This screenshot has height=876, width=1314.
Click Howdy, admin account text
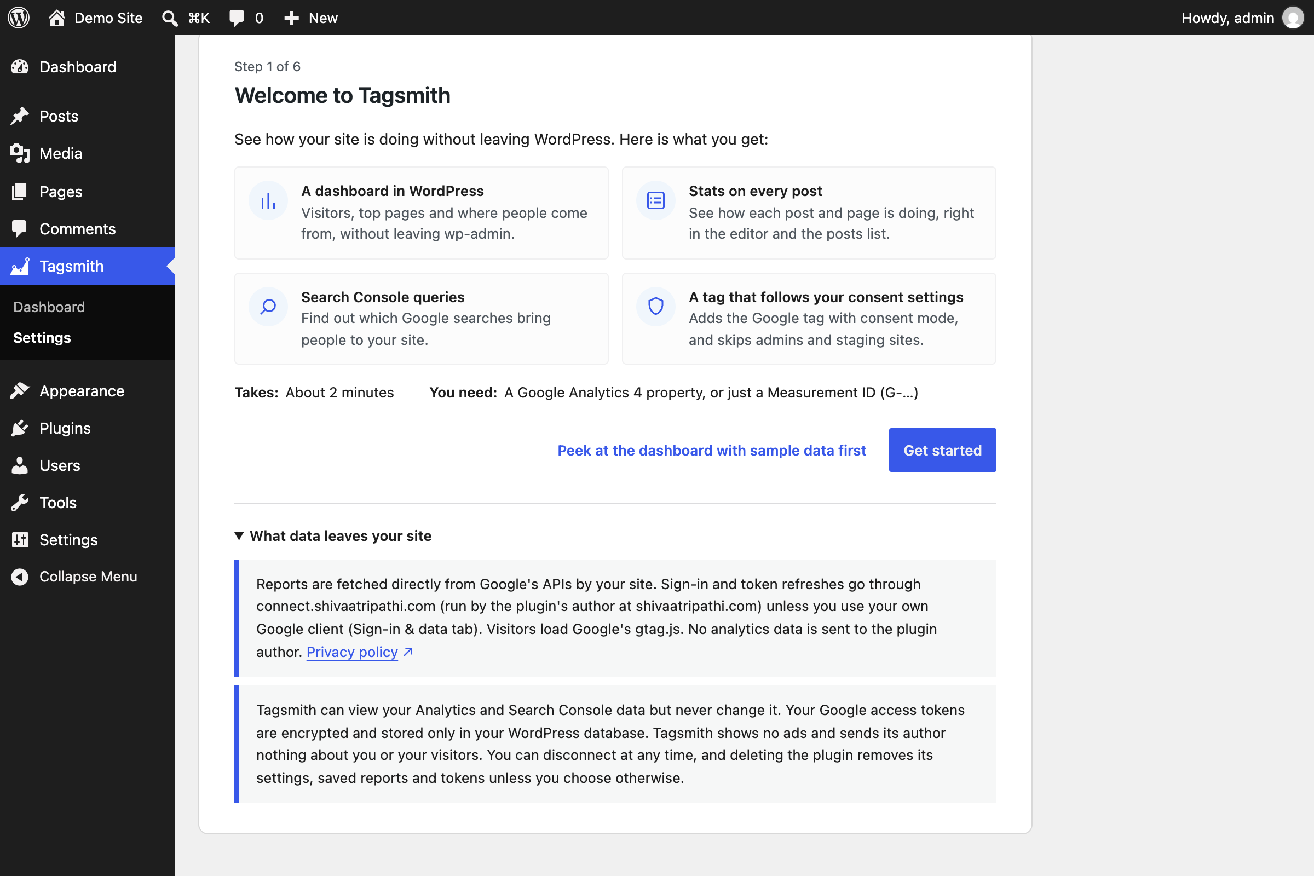point(1227,18)
